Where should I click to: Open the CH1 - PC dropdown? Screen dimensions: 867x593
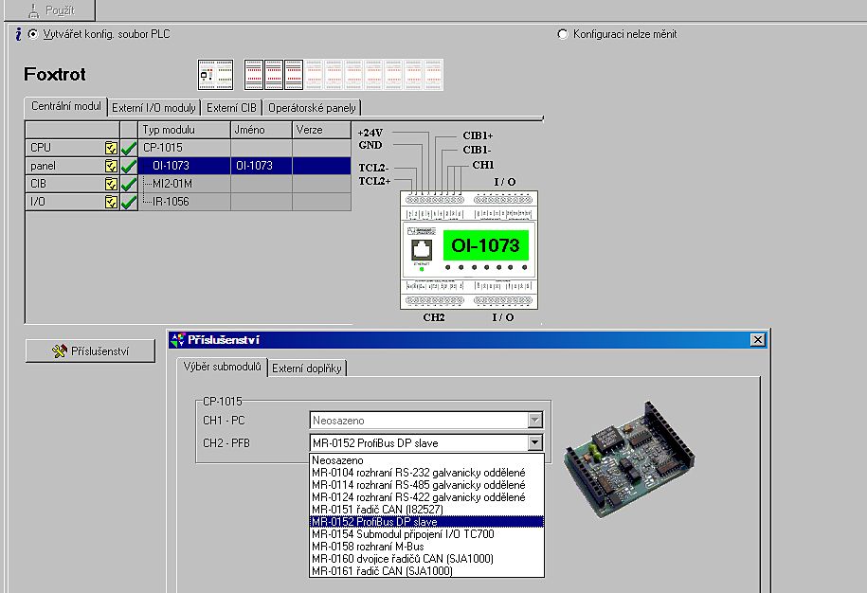535,420
